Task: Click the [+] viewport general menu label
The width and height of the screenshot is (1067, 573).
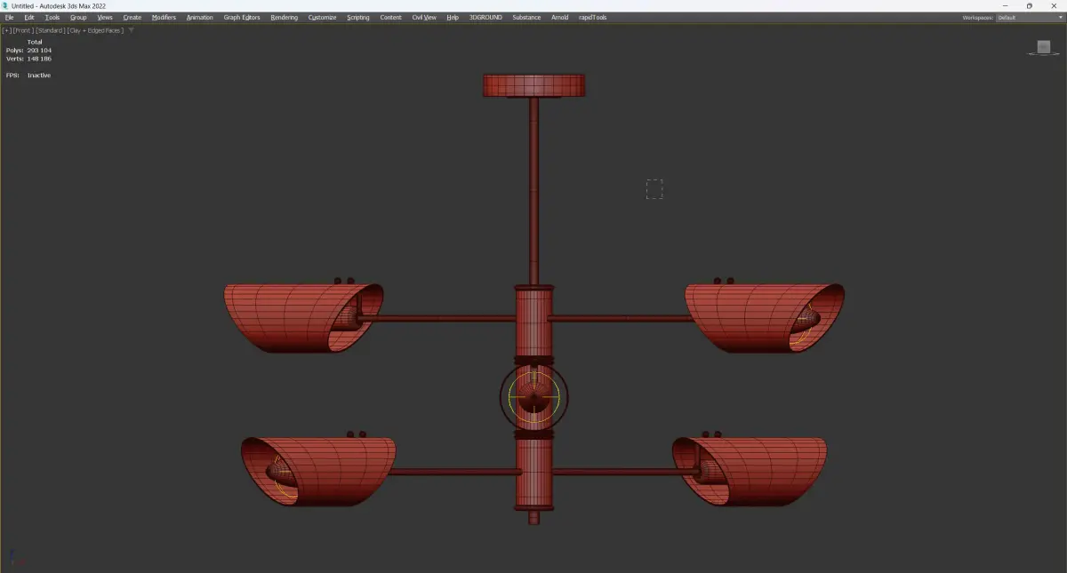Action: pyautogui.click(x=7, y=30)
